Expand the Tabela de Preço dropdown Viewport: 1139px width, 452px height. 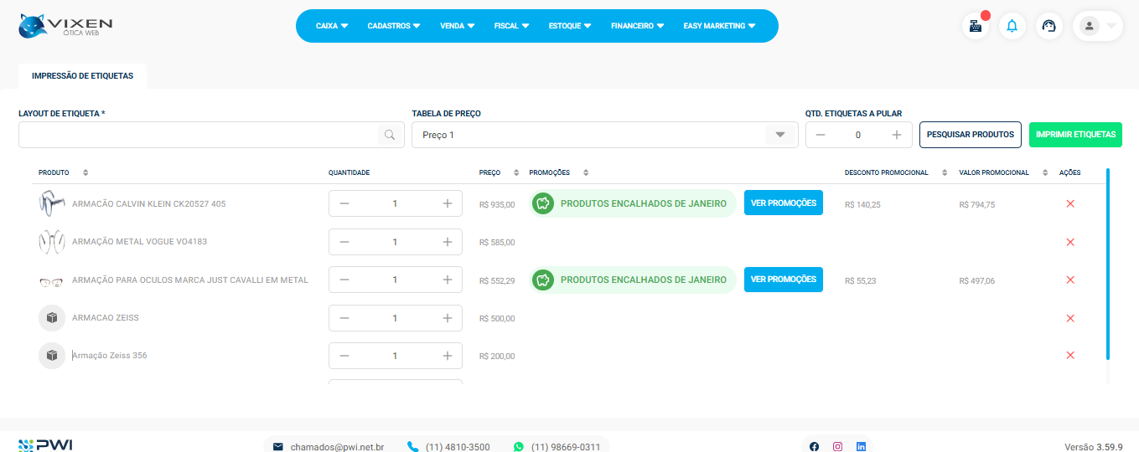point(779,135)
